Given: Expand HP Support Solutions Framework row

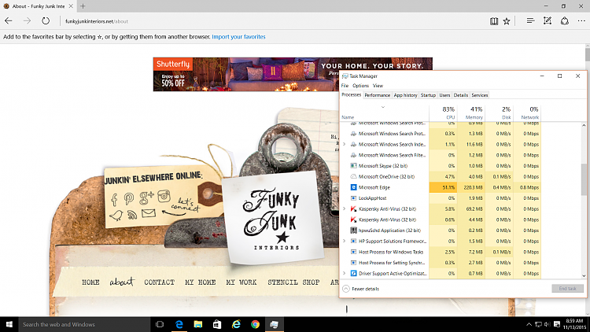Looking at the screenshot, I should click(344, 240).
